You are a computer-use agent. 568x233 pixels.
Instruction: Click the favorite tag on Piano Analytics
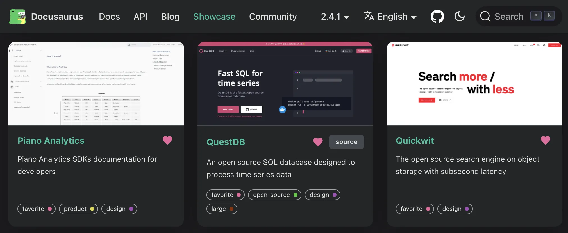(37, 209)
